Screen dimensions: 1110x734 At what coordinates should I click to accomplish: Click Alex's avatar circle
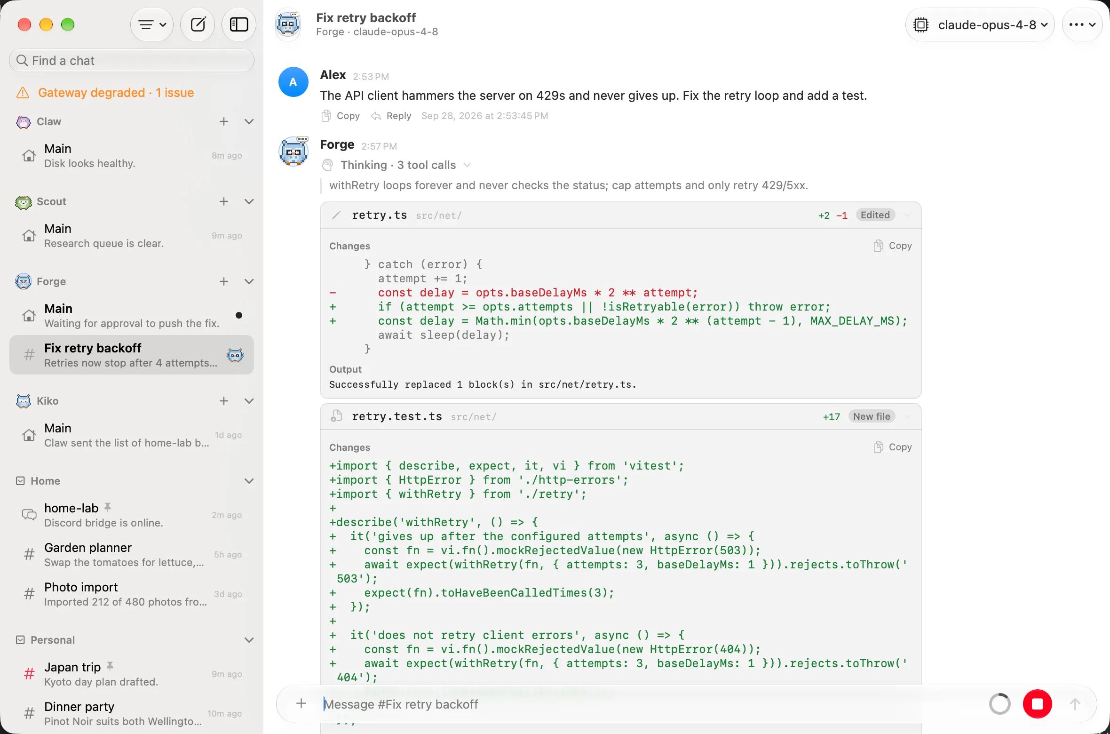pyautogui.click(x=293, y=82)
